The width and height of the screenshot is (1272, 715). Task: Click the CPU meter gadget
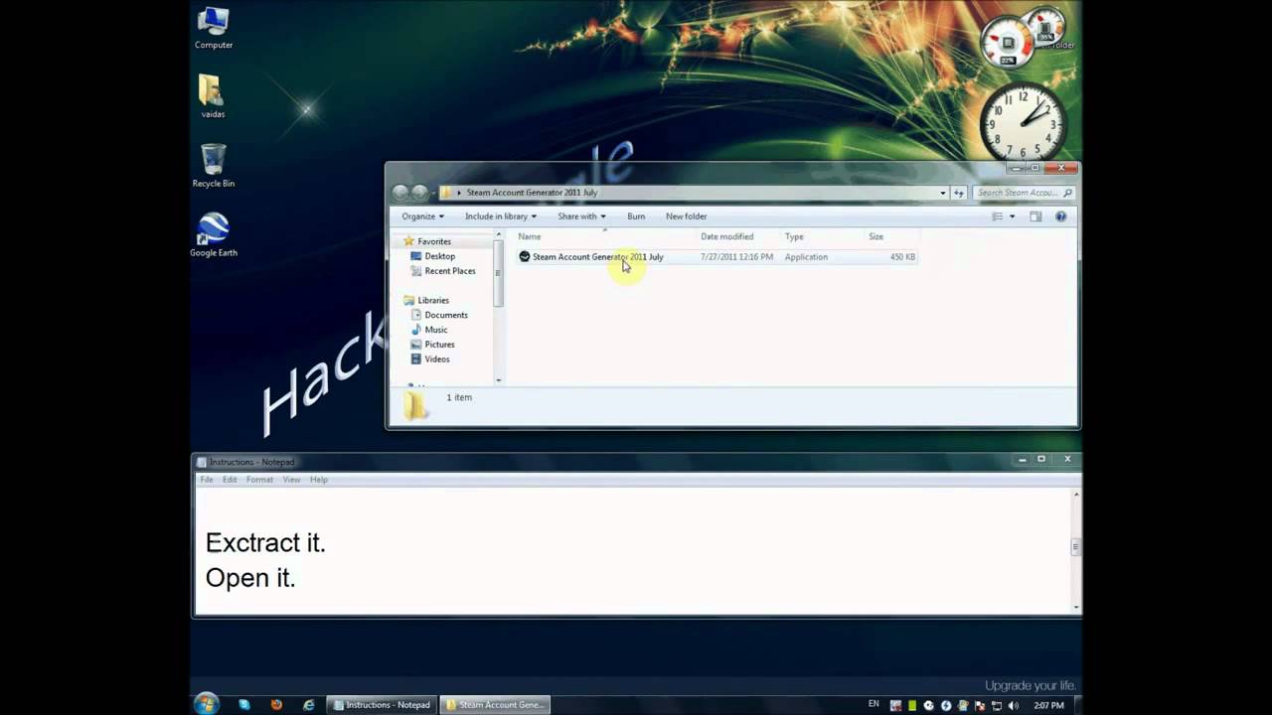(1007, 43)
